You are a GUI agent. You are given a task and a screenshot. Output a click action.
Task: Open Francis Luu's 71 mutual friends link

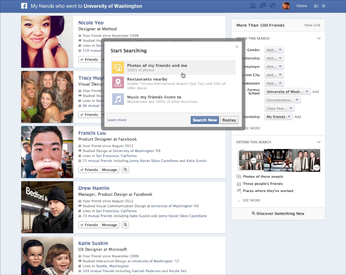[97, 161]
